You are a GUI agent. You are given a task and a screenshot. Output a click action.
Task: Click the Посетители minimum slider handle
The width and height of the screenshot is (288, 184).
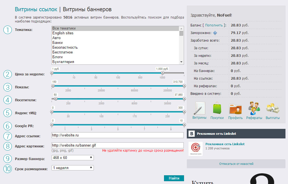(x=56, y=99)
